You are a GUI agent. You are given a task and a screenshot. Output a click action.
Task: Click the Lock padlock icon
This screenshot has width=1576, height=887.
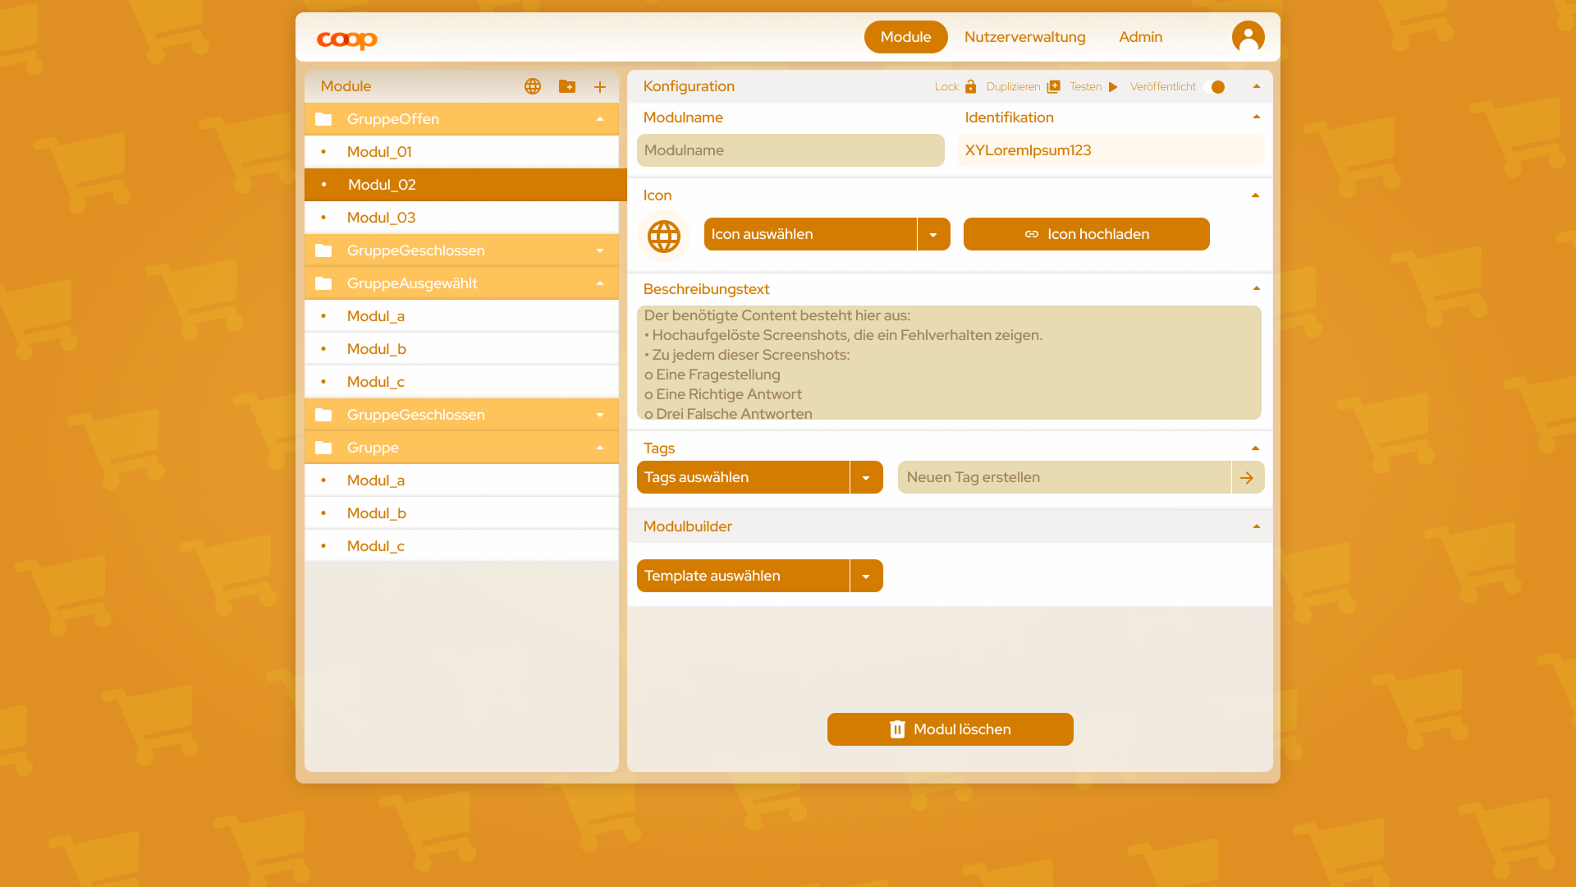970,86
